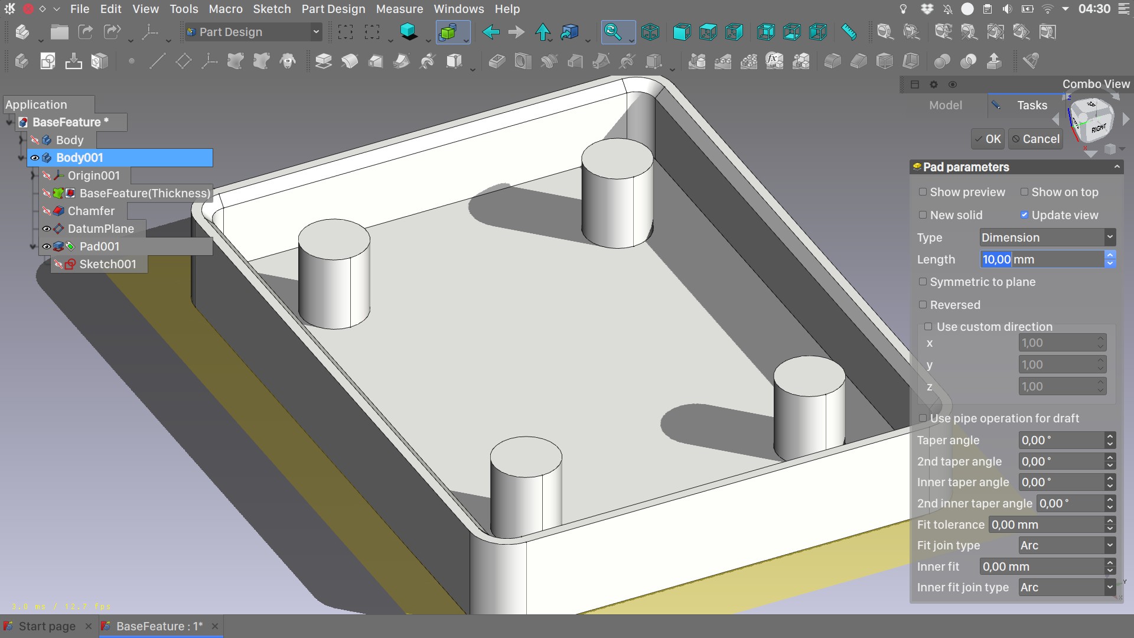Switch to isometric view
This screenshot has height=638, width=1134.
pos(650,32)
